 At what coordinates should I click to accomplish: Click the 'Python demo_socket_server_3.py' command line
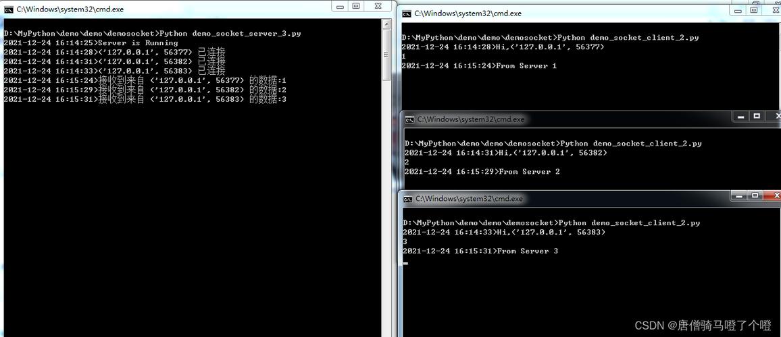click(153, 34)
